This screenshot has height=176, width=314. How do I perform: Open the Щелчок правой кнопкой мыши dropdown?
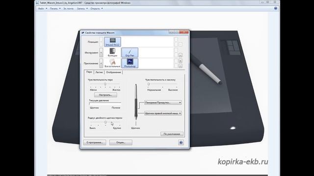163,113
